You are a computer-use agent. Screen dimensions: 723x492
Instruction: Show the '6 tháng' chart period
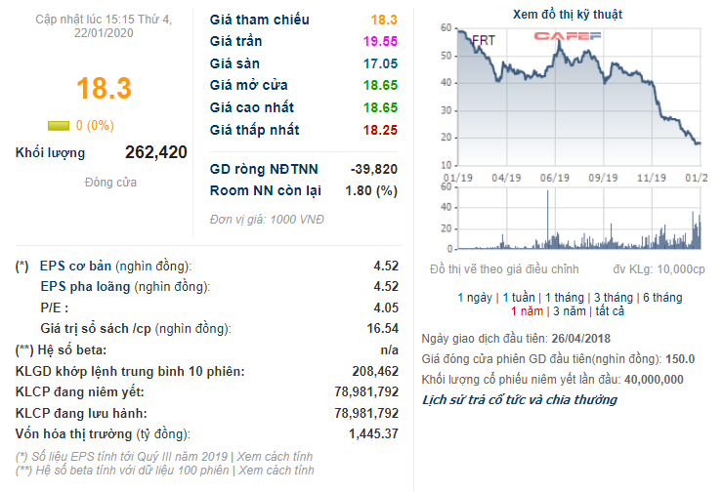coord(662,298)
